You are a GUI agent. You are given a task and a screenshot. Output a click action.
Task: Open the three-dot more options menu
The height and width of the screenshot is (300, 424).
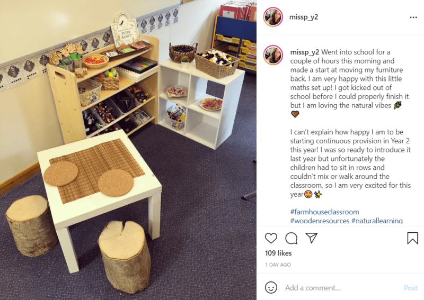(413, 17)
